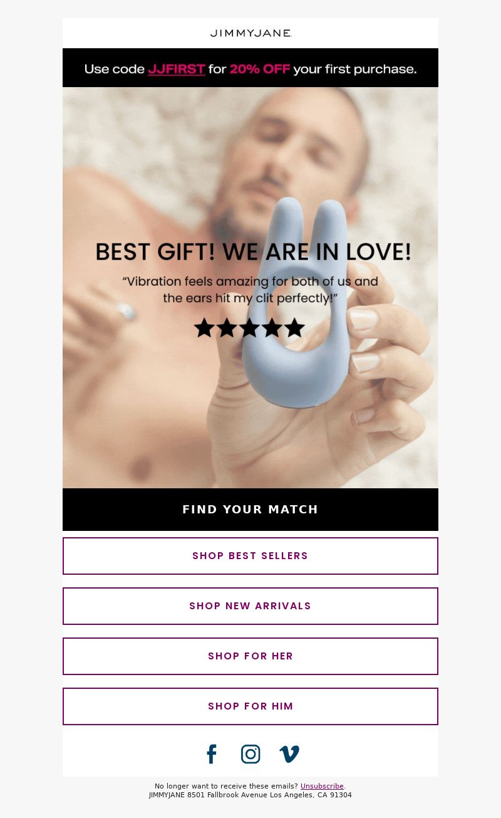Open the Instagram icon link
Image resolution: width=501 pixels, height=818 pixels.
coord(250,754)
